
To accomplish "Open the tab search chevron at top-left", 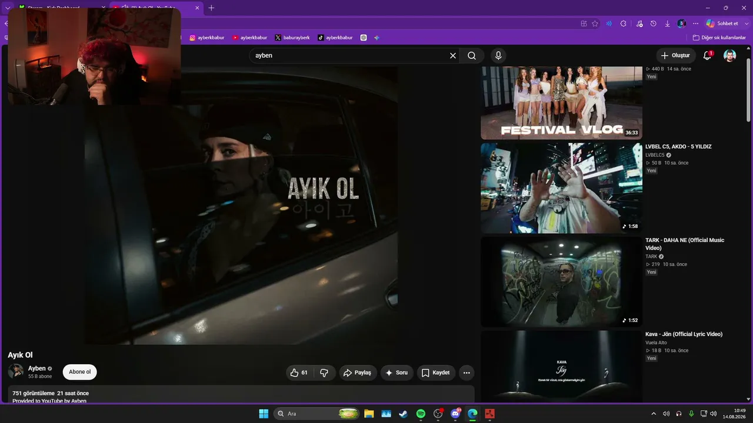I will (x=8, y=8).
